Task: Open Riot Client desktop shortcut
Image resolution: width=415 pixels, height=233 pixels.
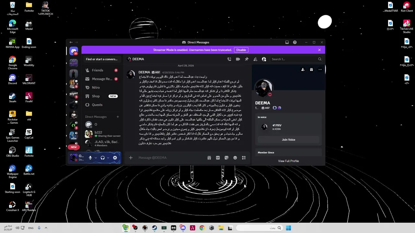Action: coord(407,7)
